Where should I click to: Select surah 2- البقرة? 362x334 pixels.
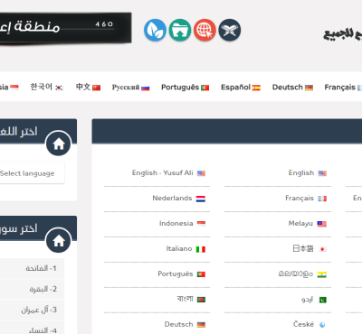pyautogui.click(x=32, y=289)
